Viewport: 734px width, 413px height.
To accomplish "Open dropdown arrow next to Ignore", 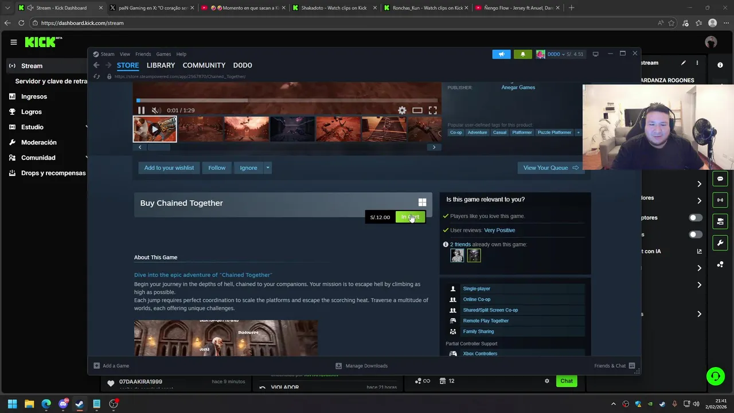I will tap(267, 167).
